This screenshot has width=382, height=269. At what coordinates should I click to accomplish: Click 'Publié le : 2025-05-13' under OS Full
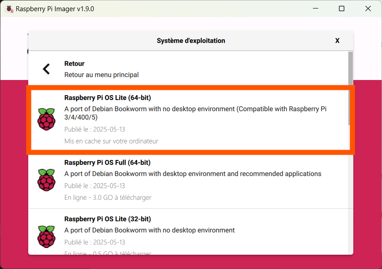[x=95, y=186]
